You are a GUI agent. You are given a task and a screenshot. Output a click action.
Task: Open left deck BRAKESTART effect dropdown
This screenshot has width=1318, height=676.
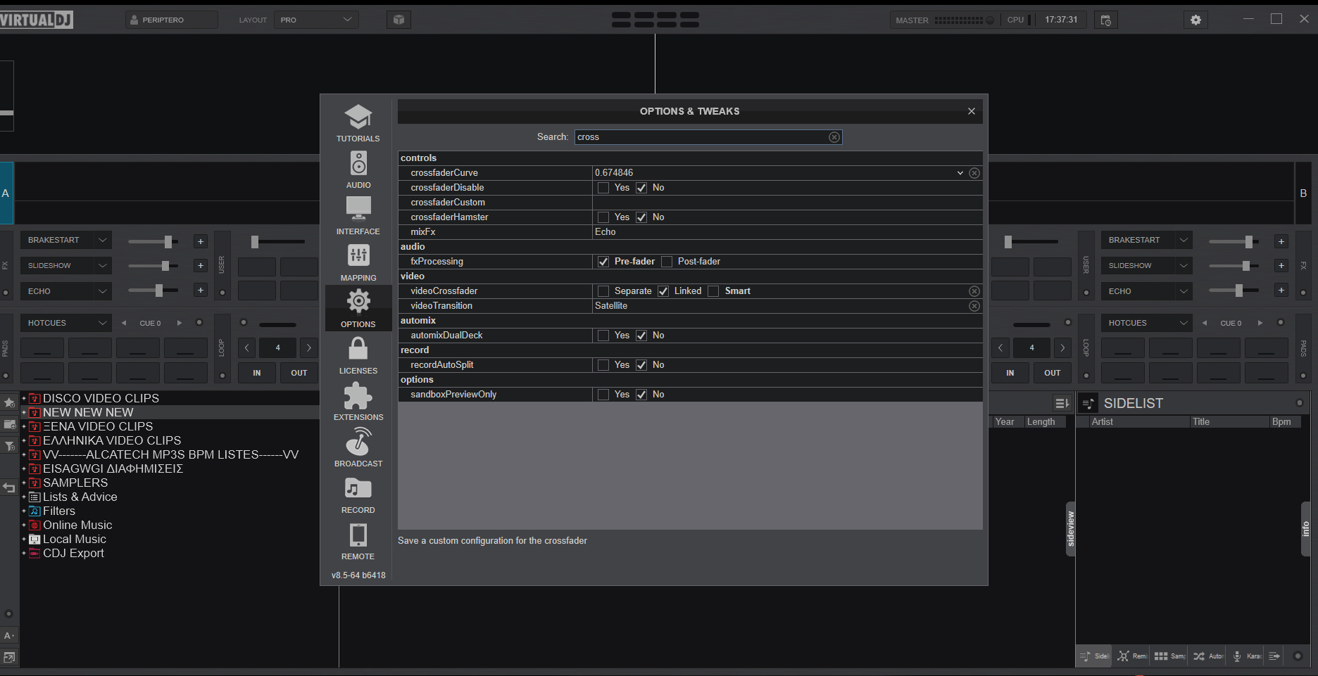pos(65,241)
